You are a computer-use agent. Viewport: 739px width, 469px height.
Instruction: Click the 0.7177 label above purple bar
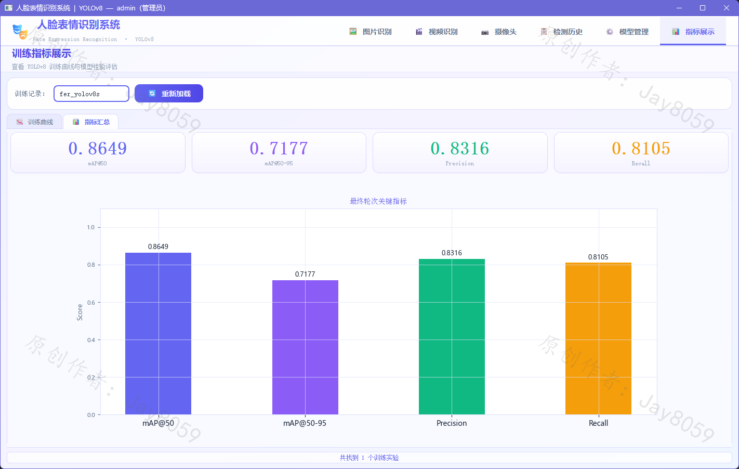click(x=305, y=274)
